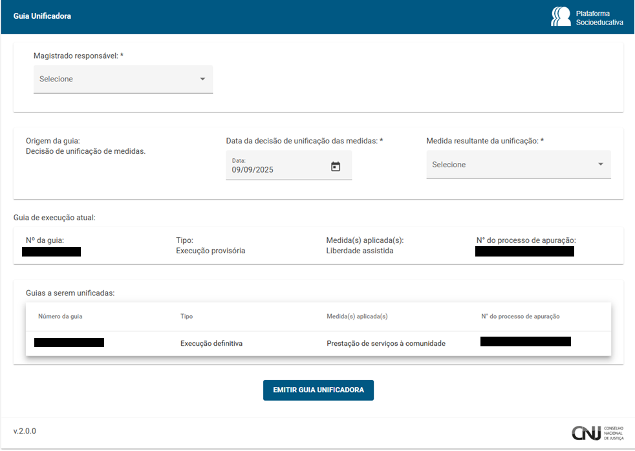Click the v.2.0.0 version label
Image resolution: width=635 pixels, height=451 pixels.
pos(25,431)
